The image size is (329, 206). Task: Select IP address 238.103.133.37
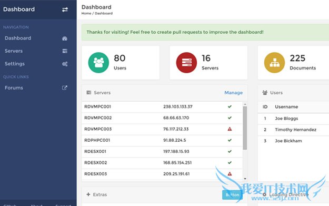pos(178,106)
